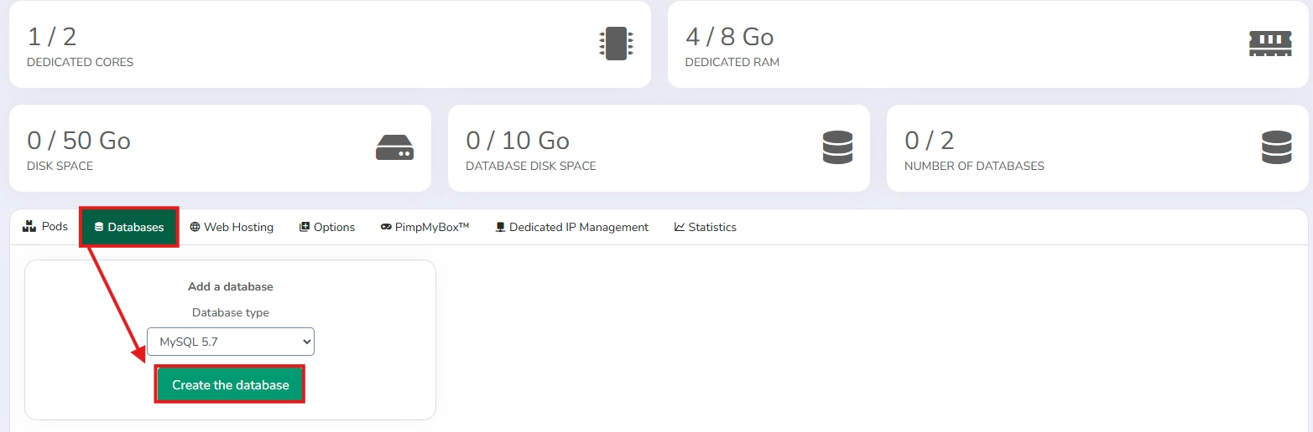1313x432 pixels.
Task: Click the database icon in Database Disk Space card
Action: pos(837,147)
